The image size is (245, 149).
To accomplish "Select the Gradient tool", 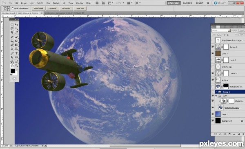I will point(17,45).
